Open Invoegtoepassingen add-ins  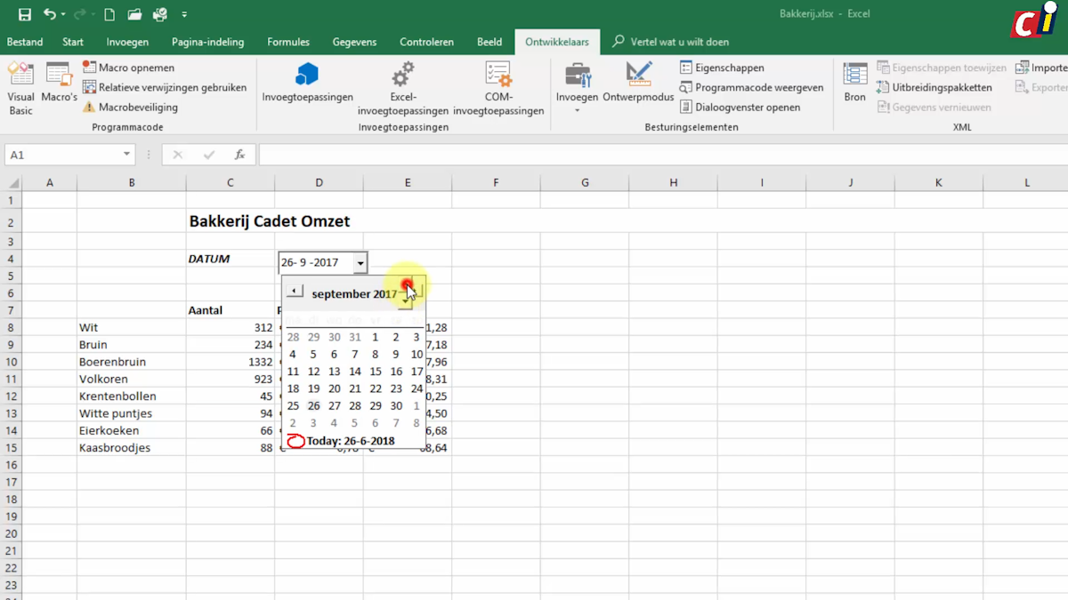(x=307, y=83)
